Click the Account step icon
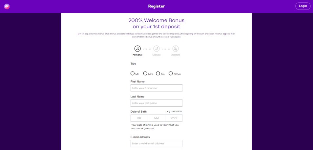Screen dimensions: 313x150 click(176, 49)
